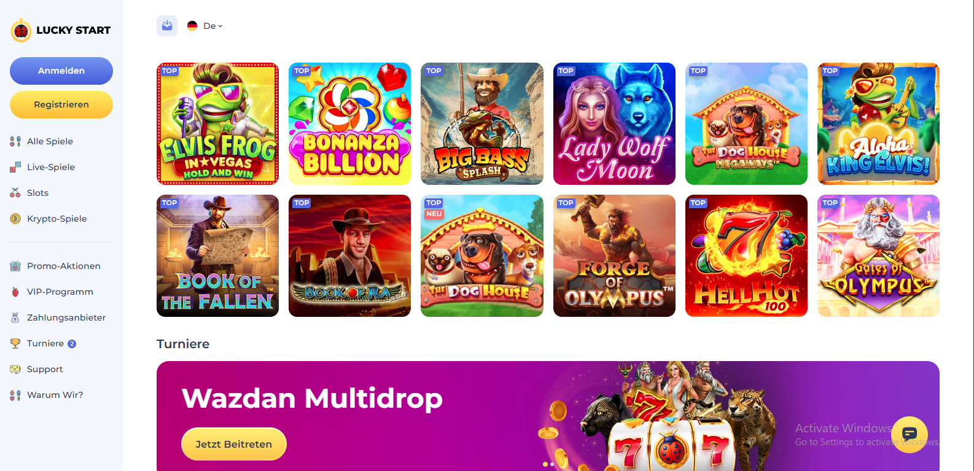Click the Slots cherry icon
The image size is (974, 471).
(15, 193)
